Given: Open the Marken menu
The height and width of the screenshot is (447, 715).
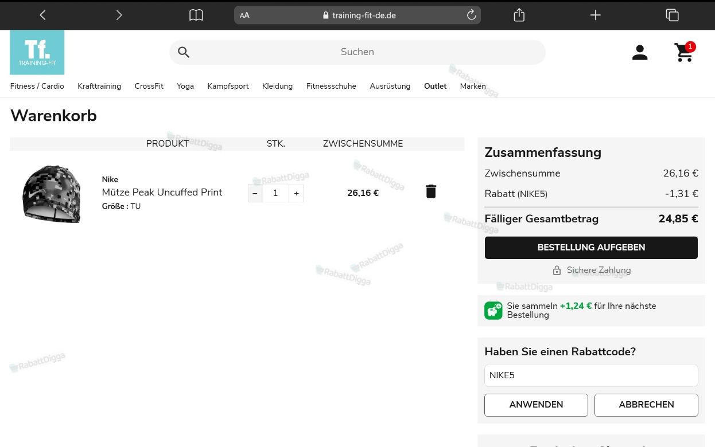Looking at the screenshot, I should [x=473, y=86].
